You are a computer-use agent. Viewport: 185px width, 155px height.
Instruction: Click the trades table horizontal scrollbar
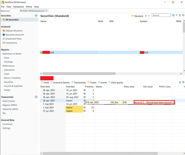click(x=100, y=153)
